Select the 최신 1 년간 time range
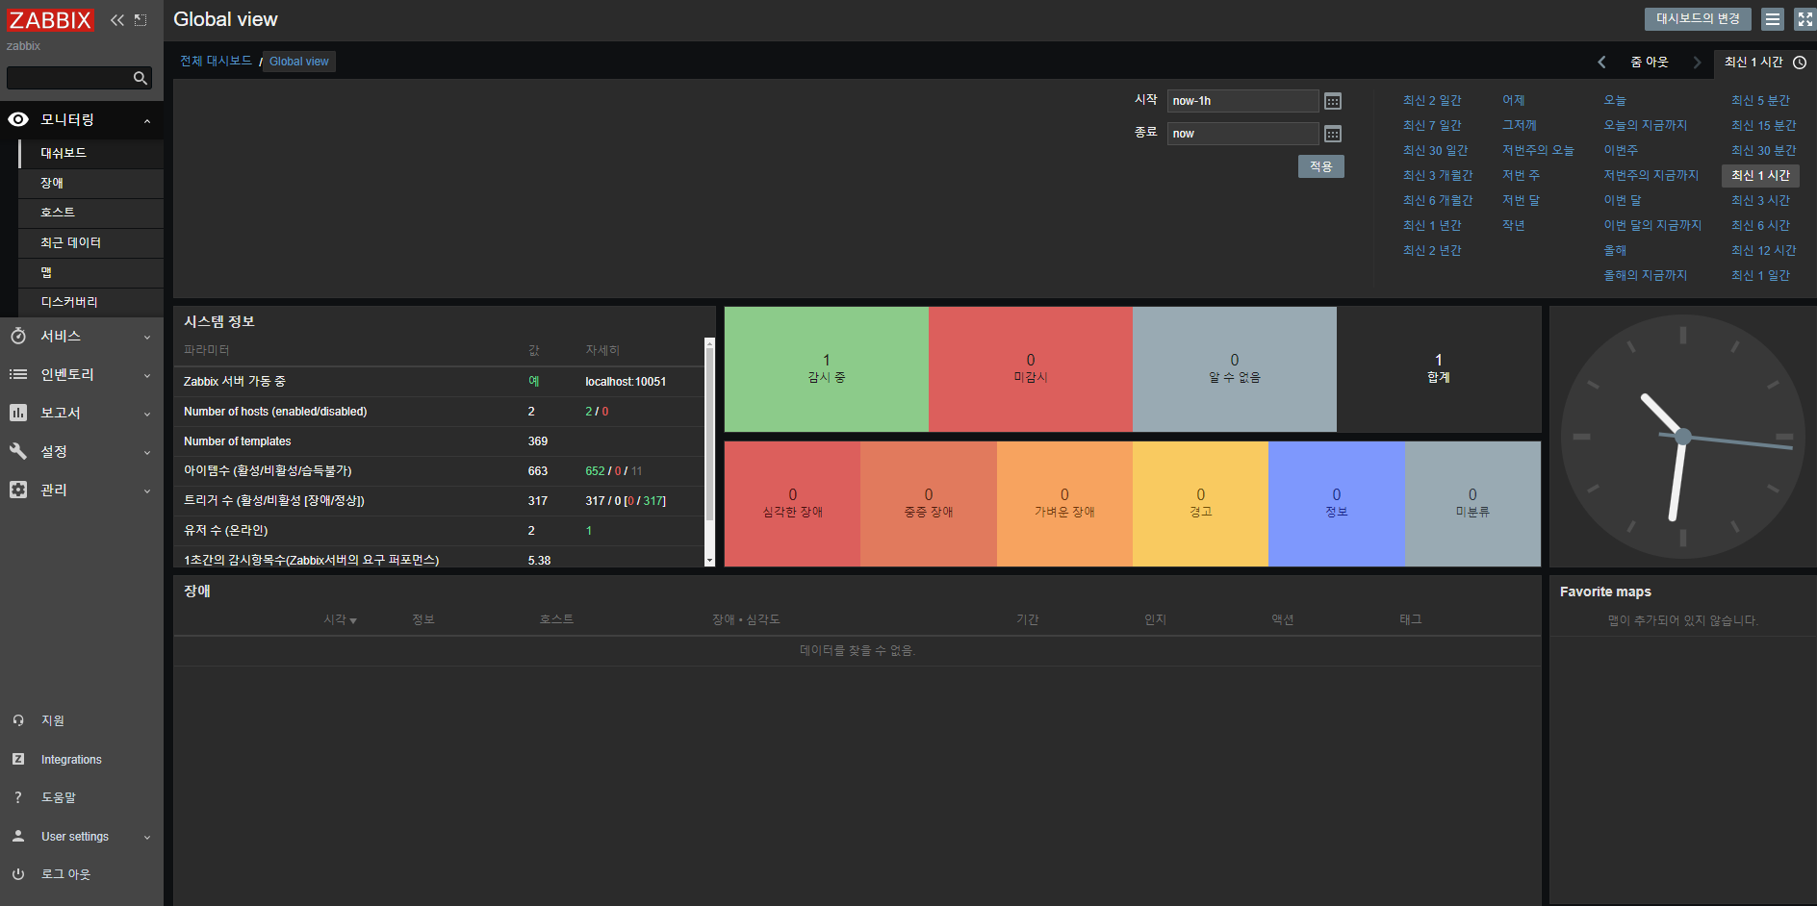 pyautogui.click(x=1432, y=225)
